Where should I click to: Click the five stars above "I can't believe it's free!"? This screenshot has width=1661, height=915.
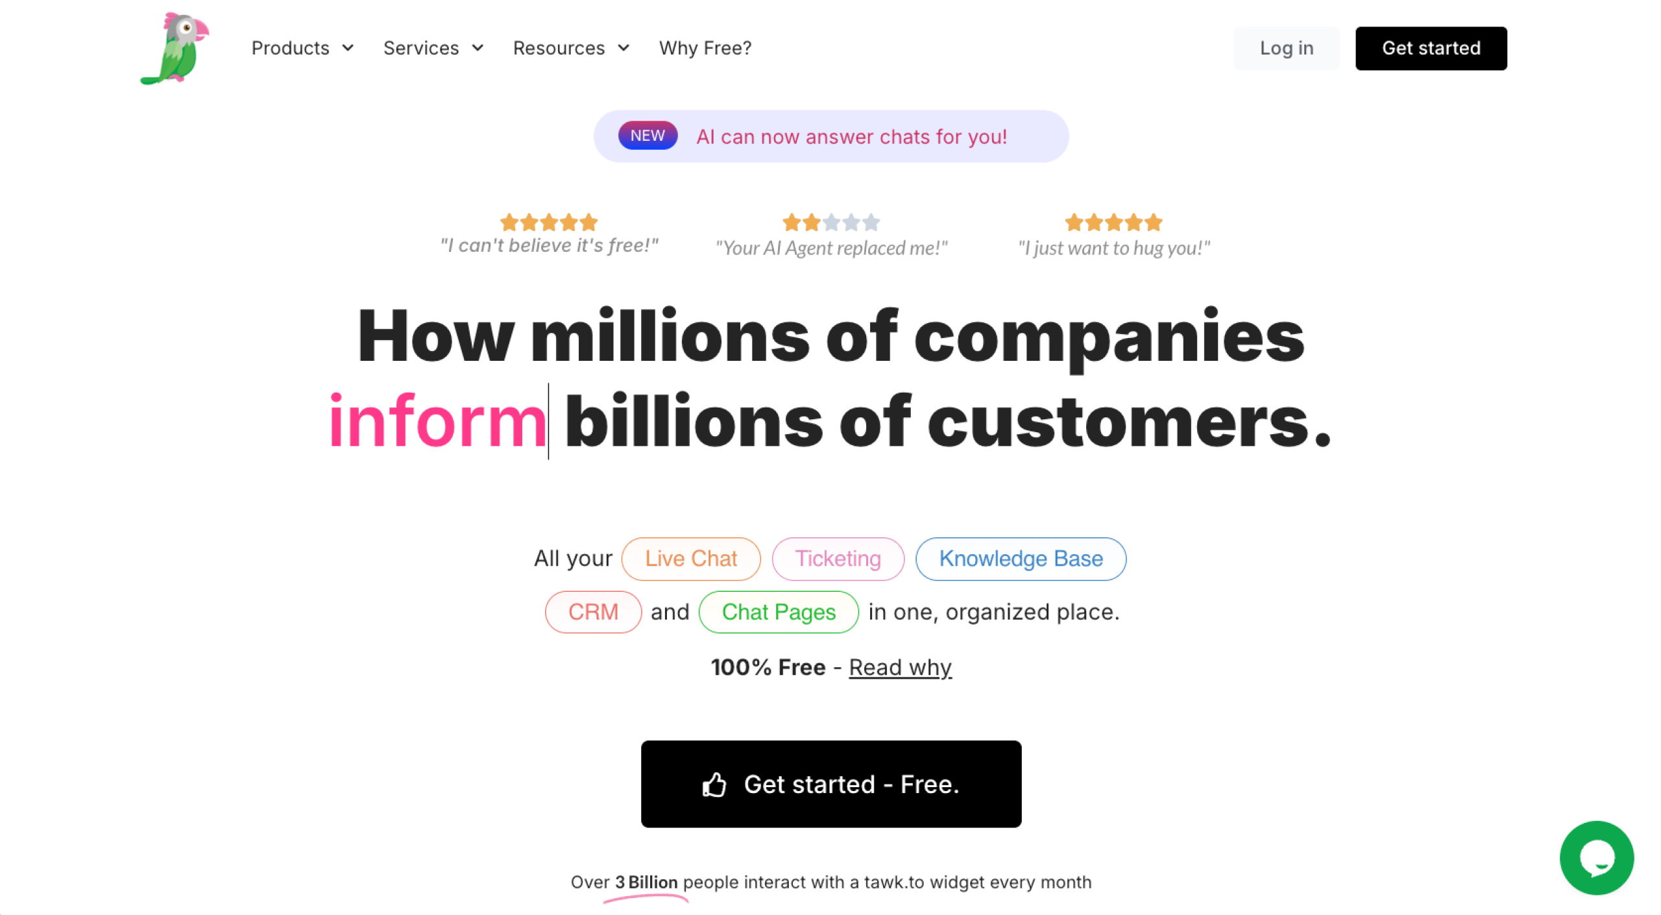548,223
